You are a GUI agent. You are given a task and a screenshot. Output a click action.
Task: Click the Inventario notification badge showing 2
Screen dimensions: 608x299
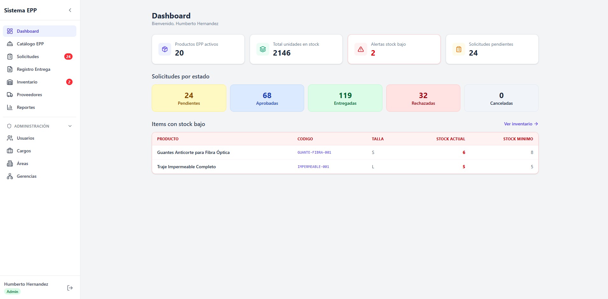[69, 82]
